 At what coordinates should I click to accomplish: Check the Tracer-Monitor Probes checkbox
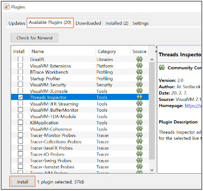point(20,135)
